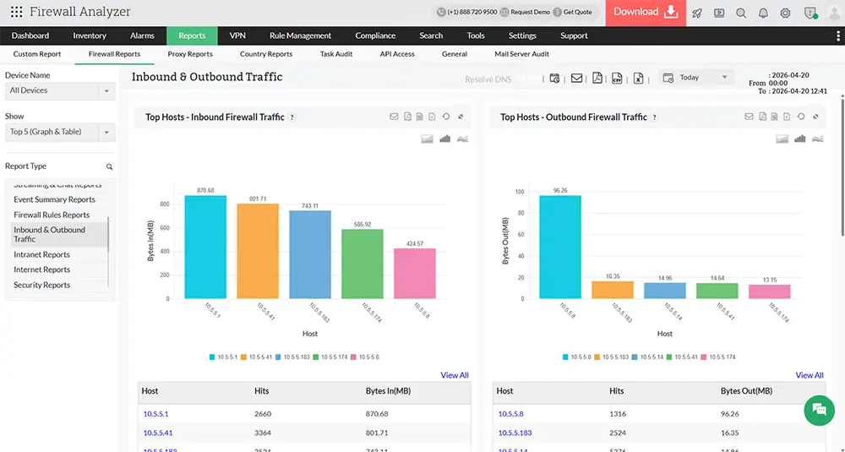This screenshot has height=452, width=845.
Task: Click the rocket quick-start icon
Action: 697,13
